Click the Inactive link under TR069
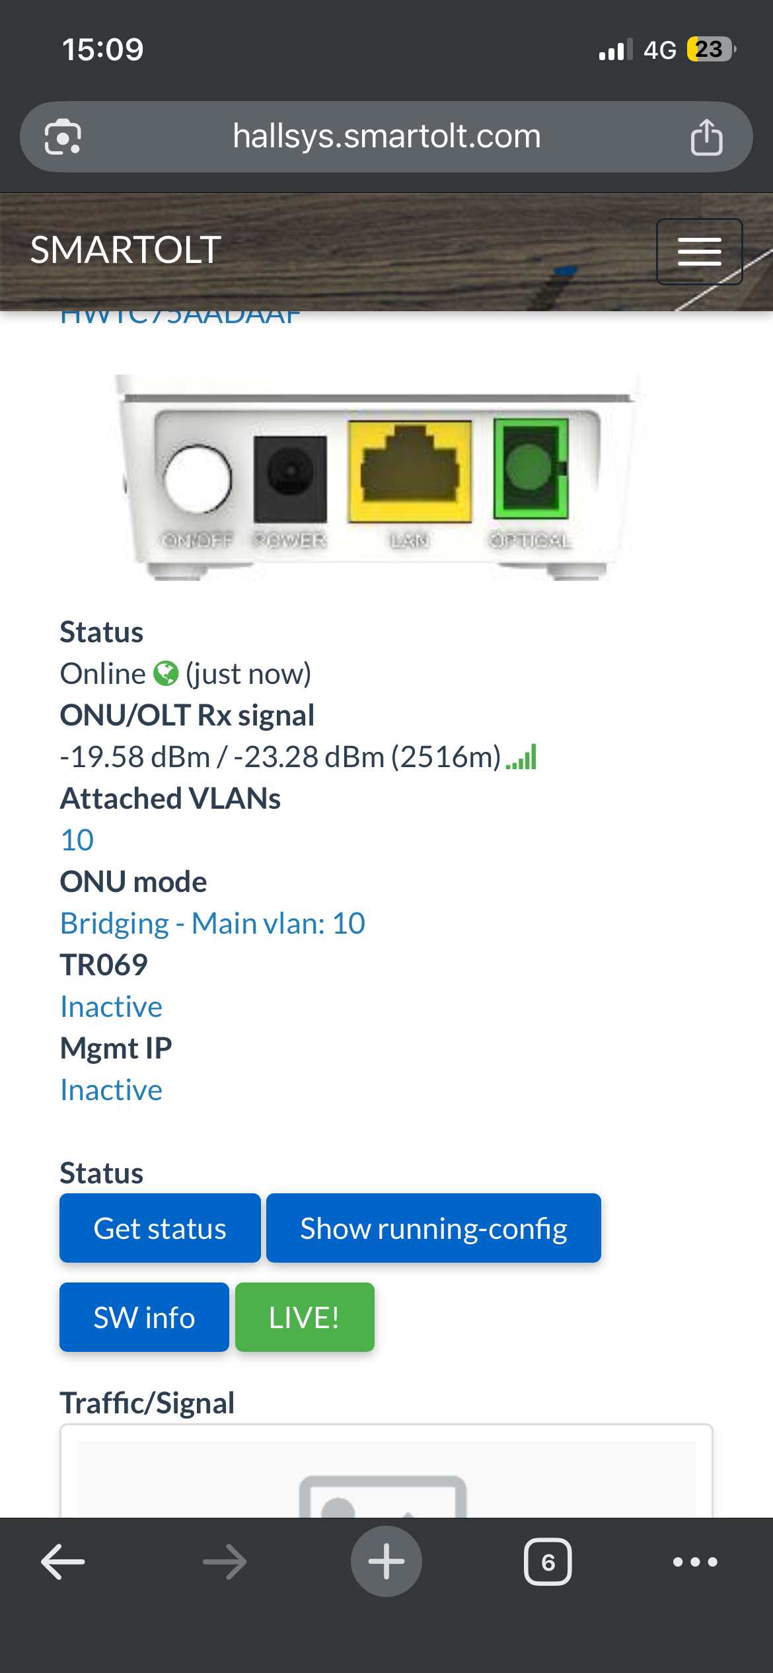This screenshot has height=1673, width=773. [111, 1007]
